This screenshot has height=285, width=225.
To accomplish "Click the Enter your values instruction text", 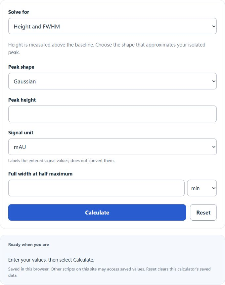I will 51,260.
